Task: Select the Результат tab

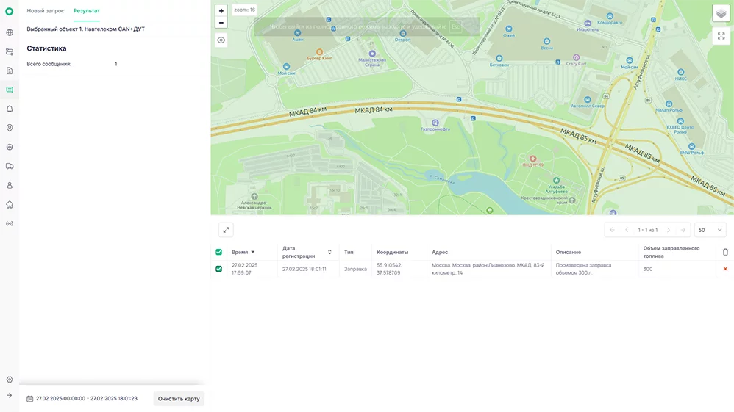Action: click(87, 11)
